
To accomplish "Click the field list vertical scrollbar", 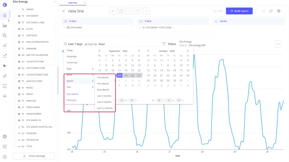I will pos(58,80).
